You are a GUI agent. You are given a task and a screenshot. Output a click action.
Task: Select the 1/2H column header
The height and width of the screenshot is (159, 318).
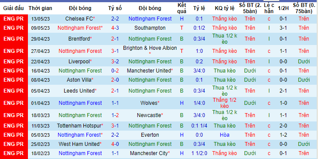(283, 8)
